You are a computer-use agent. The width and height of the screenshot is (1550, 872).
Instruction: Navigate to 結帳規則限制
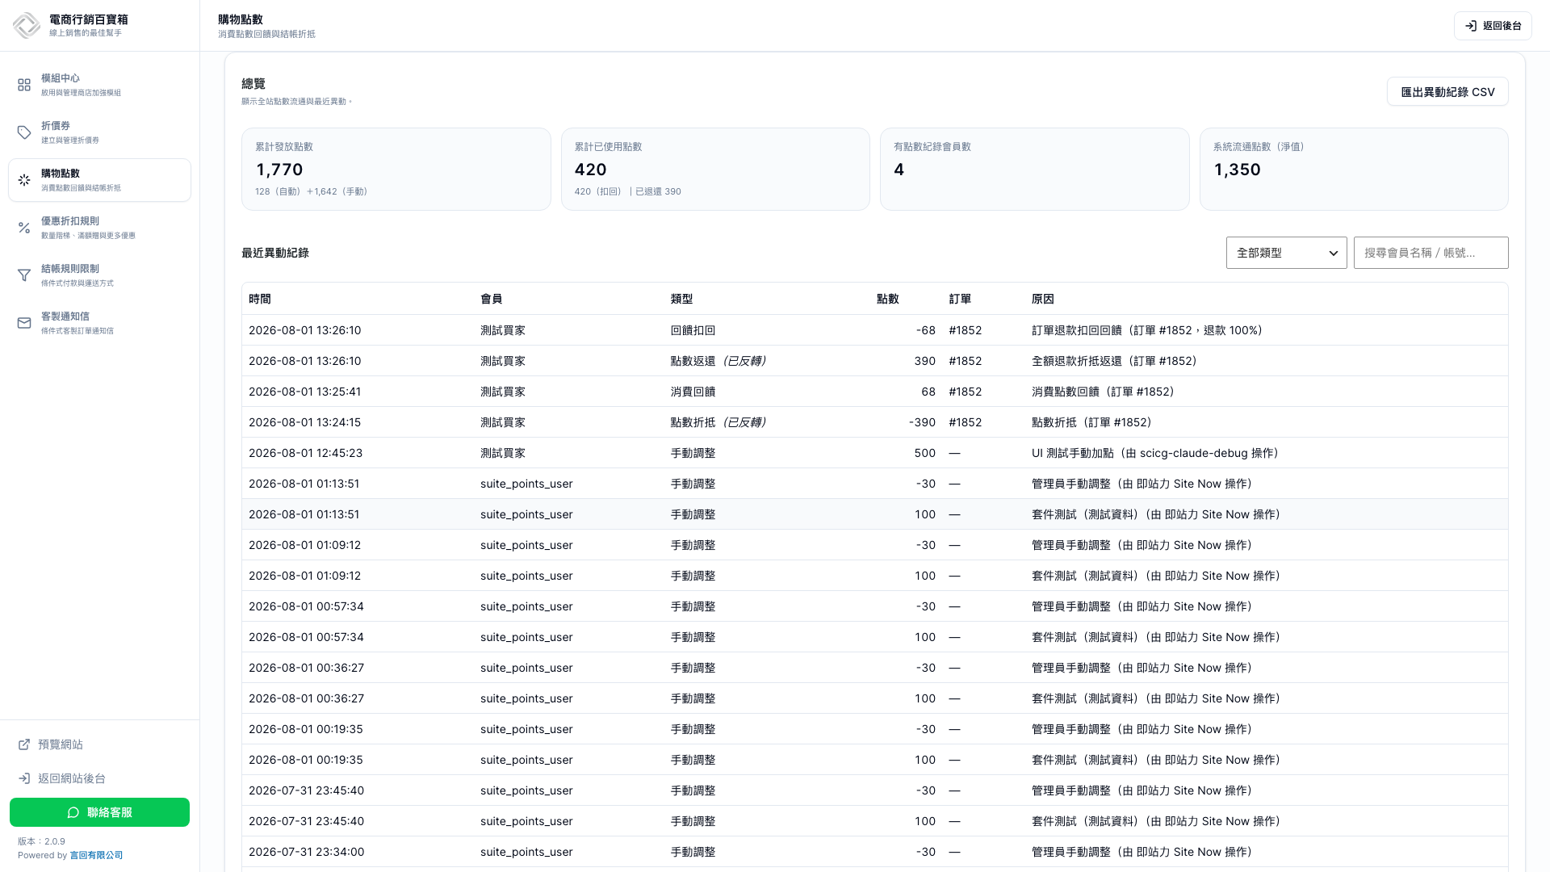coord(99,275)
